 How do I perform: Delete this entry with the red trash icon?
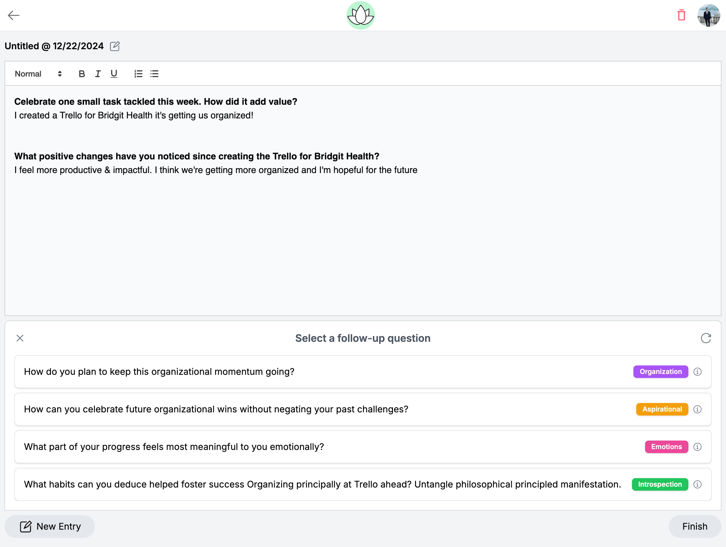tap(681, 15)
